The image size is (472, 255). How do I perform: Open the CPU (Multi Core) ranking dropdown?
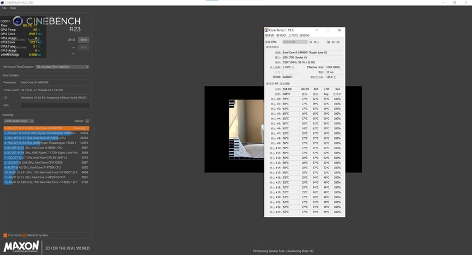(x=19, y=121)
